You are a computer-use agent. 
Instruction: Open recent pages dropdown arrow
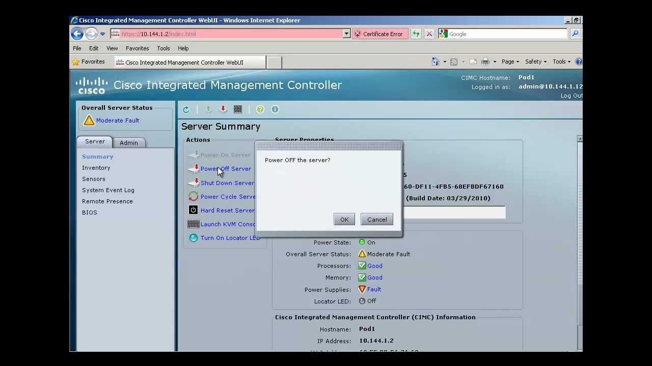pos(102,34)
